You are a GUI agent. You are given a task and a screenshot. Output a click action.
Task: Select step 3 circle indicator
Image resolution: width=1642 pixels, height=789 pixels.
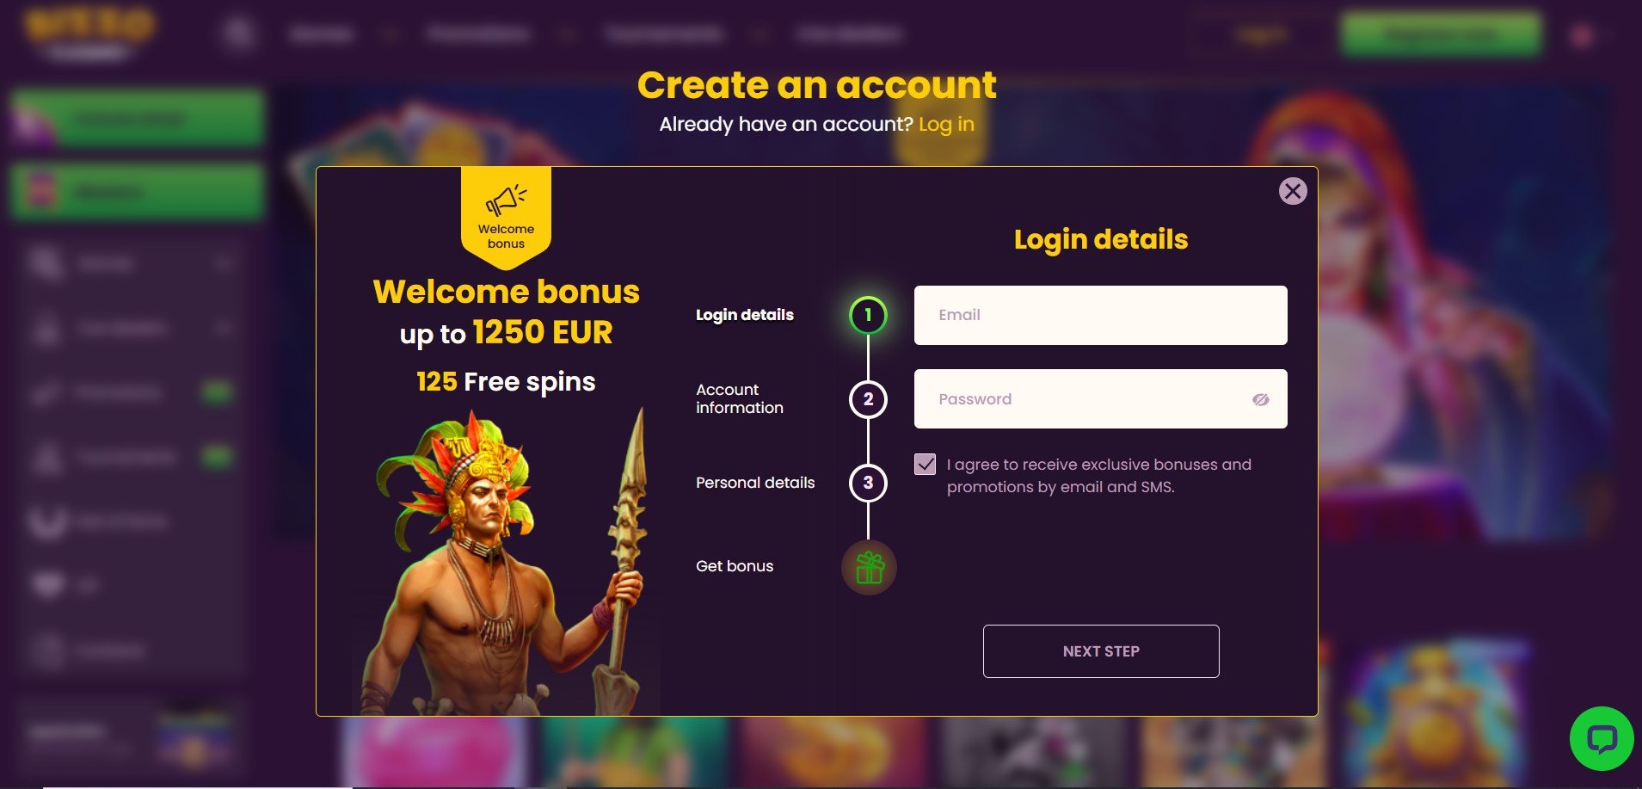pyautogui.click(x=868, y=483)
